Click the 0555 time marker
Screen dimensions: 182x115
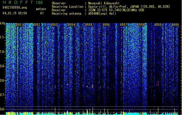(x=89, y=25)
